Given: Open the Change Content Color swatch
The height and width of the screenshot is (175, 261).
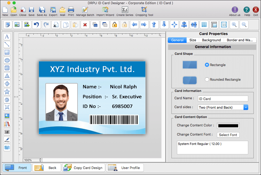Looking at the screenshot, I should 228,126.
